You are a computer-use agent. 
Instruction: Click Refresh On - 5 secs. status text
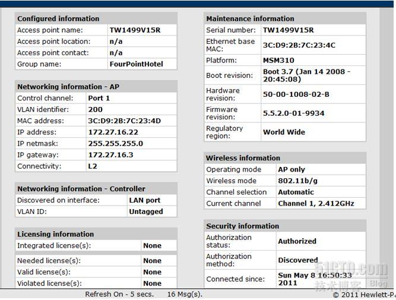119,295
